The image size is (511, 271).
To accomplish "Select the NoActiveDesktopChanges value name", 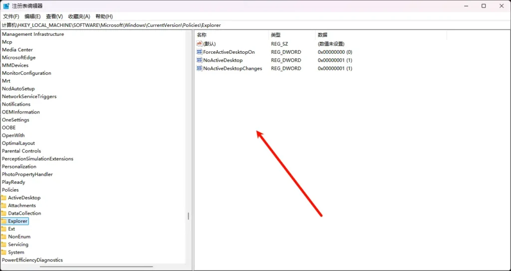I will 233,69.
